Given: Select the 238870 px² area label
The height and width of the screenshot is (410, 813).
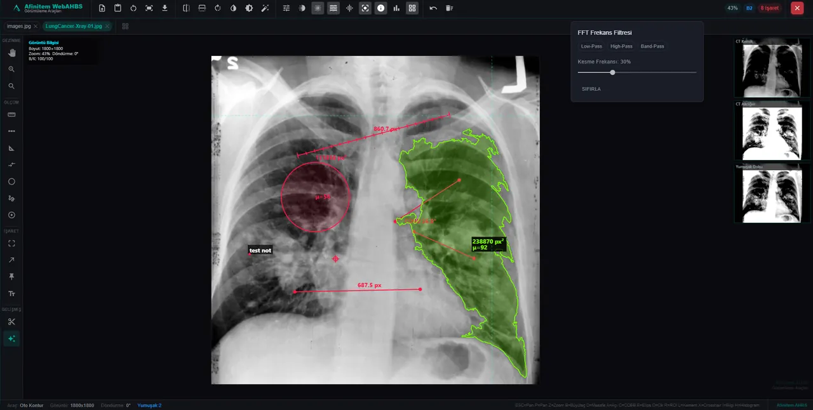Looking at the screenshot, I should click(x=488, y=244).
